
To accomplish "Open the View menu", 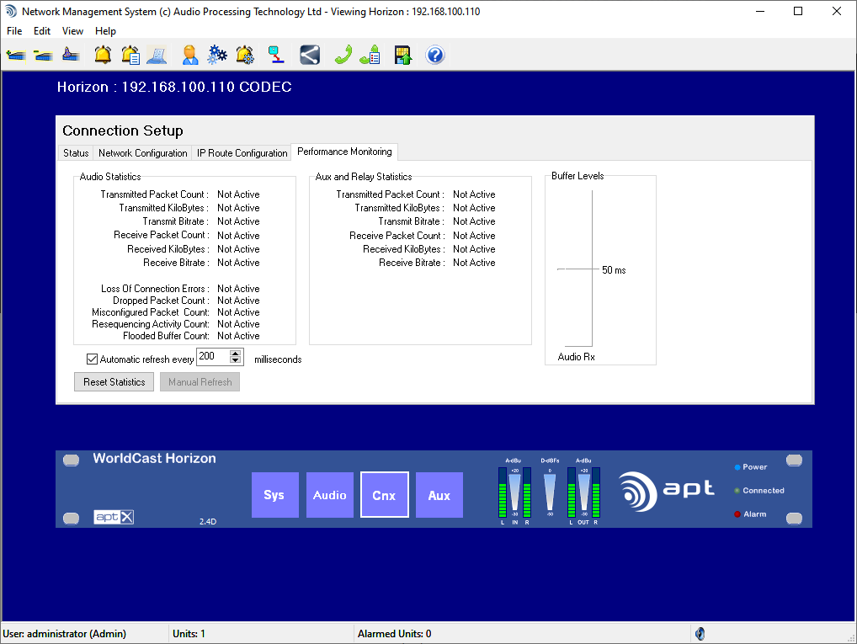I will tap(72, 31).
